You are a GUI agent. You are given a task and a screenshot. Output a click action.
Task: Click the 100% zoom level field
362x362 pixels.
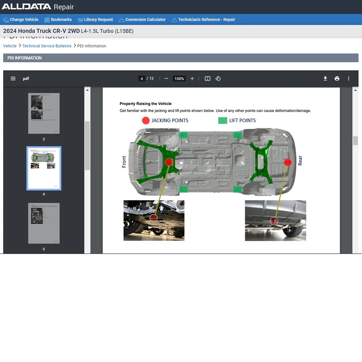coord(179,79)
